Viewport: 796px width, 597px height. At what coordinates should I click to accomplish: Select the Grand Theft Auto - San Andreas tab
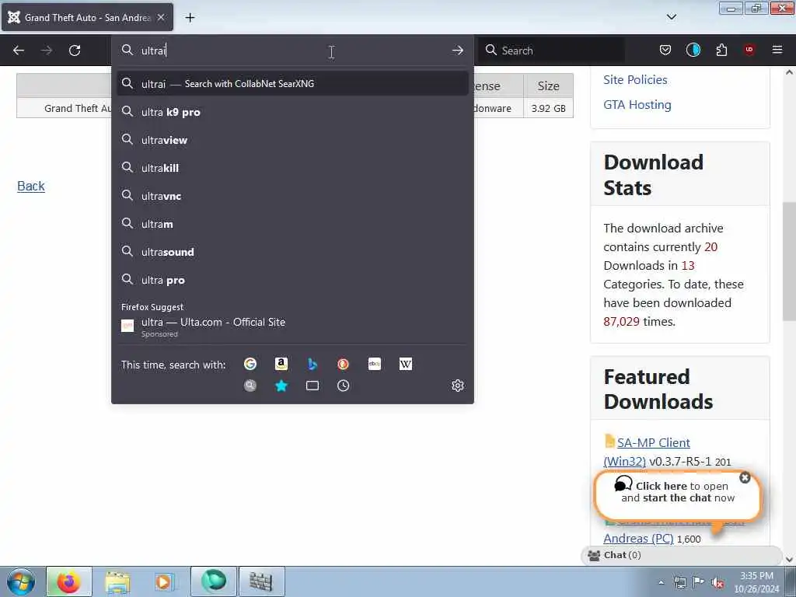coord(87,17)
